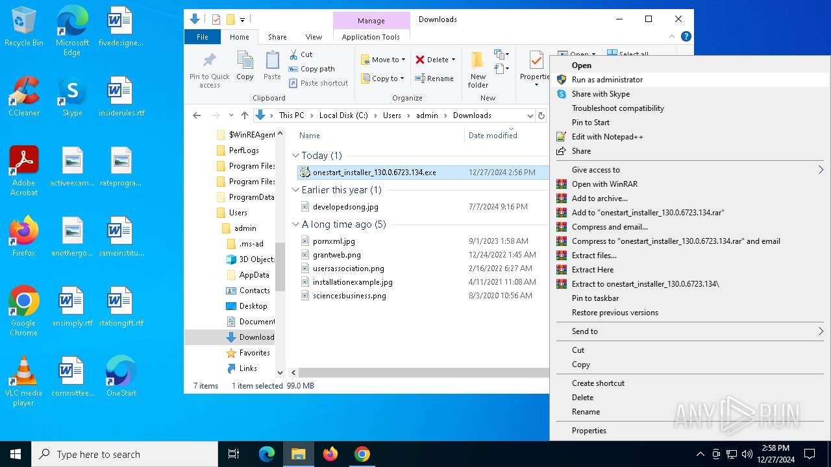This screenshot has width=831, height=467.
Task: Click the Name column header
Action: point(310,136)
